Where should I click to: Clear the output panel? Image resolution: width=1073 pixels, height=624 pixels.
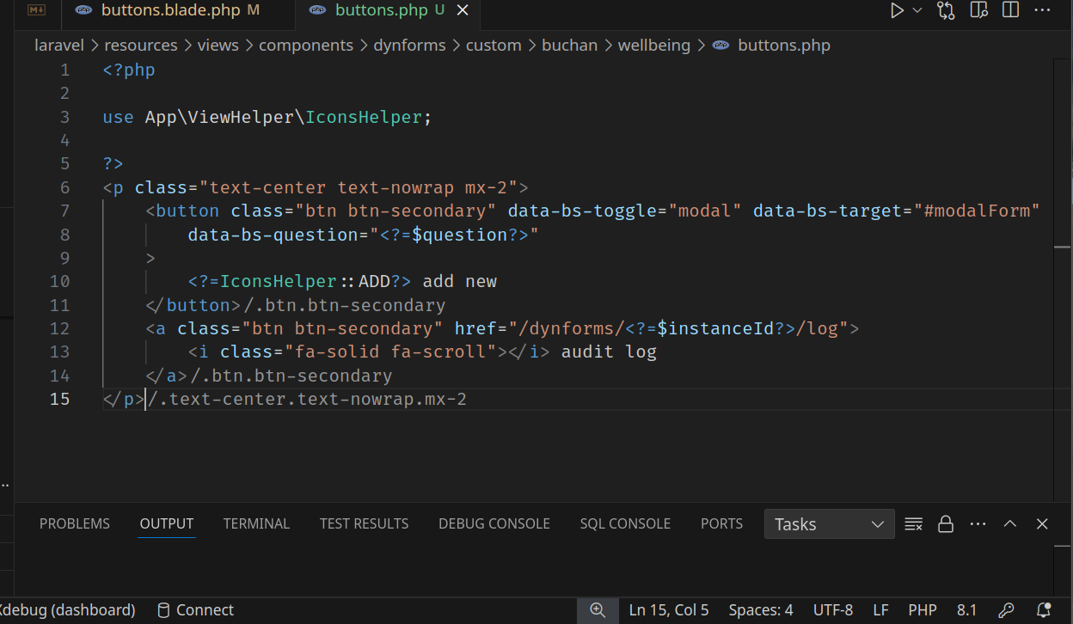(x=914, y=524)
